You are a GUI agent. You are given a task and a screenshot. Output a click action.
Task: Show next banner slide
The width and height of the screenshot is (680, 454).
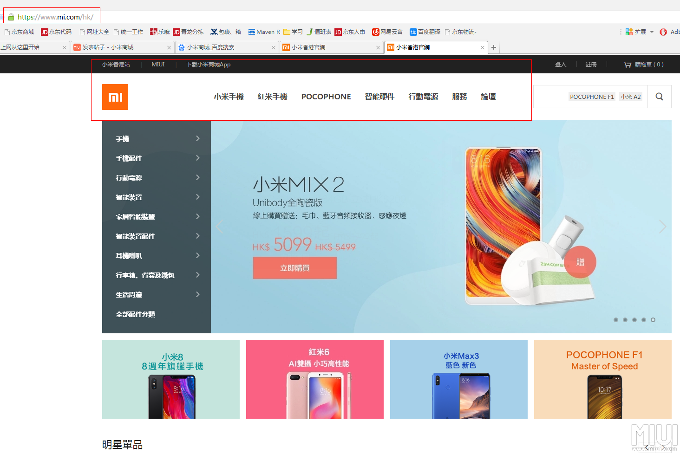tap(663, 227)
